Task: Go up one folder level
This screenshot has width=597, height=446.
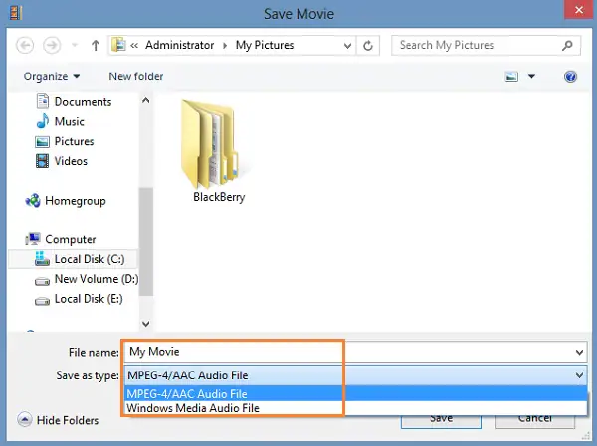Action: pyautogui.click(x=96, y=46)
